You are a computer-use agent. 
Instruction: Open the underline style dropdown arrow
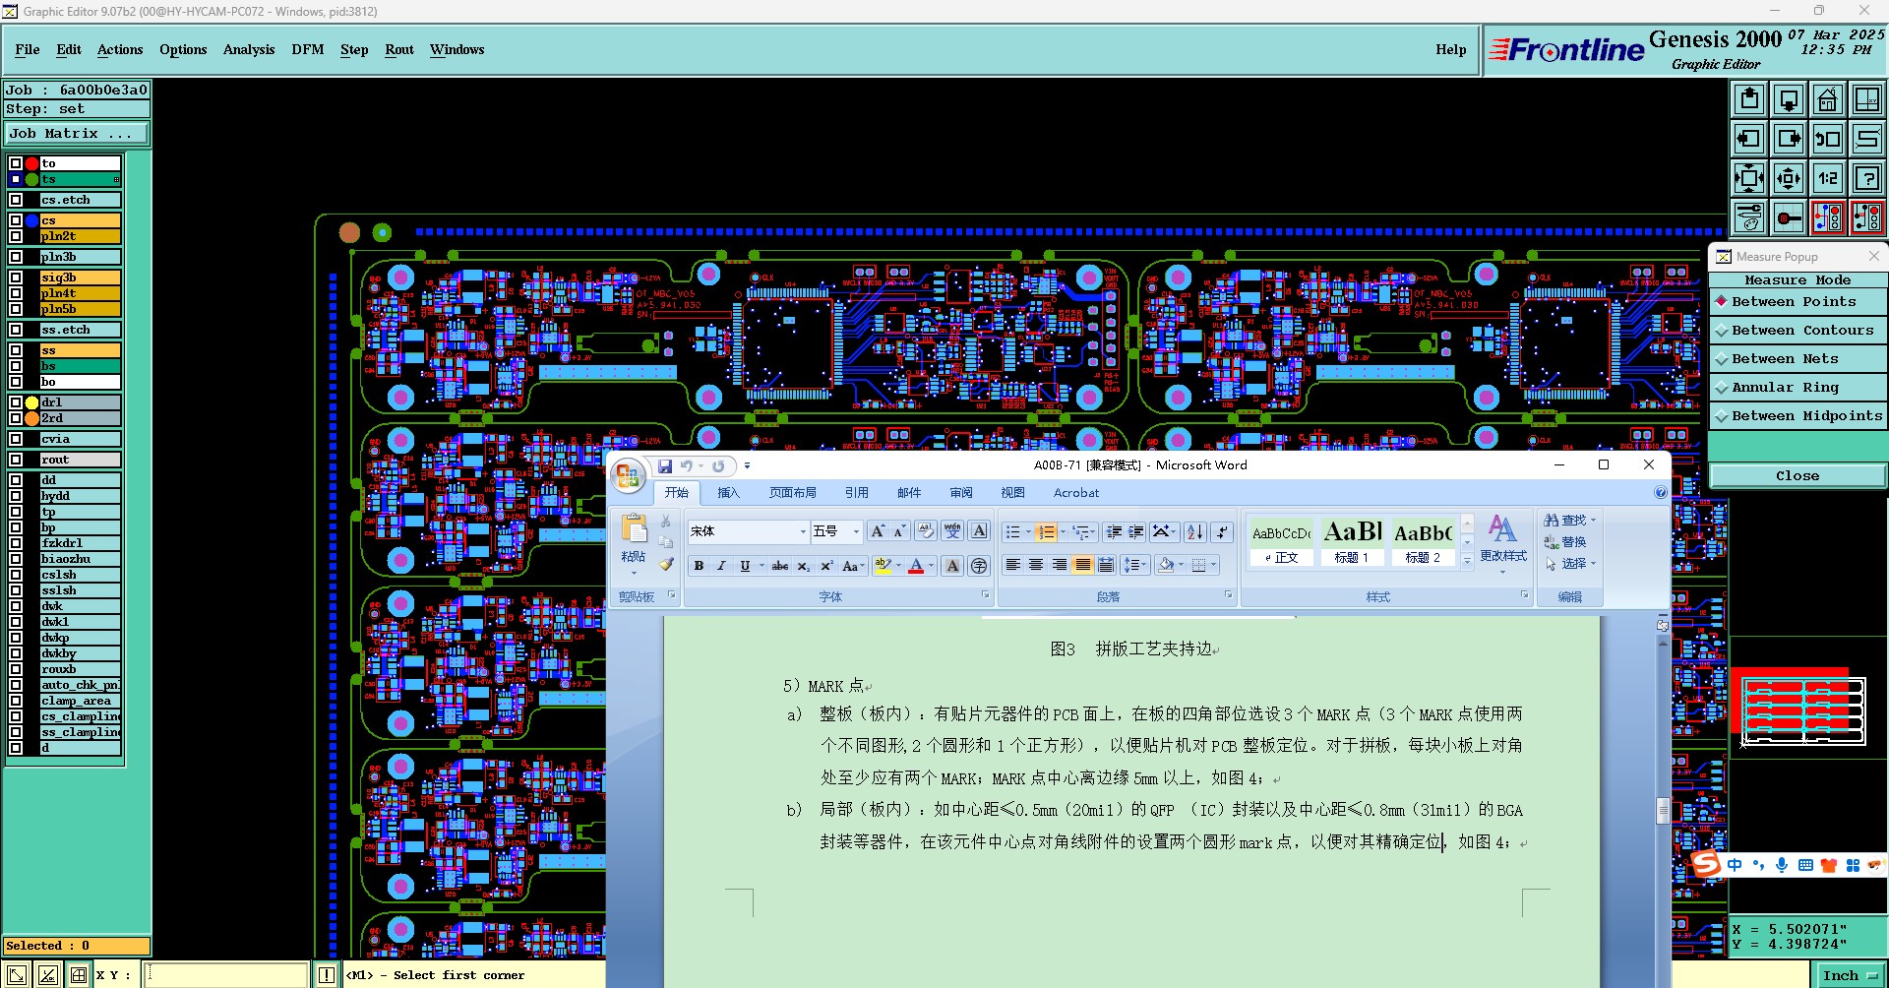762,566
